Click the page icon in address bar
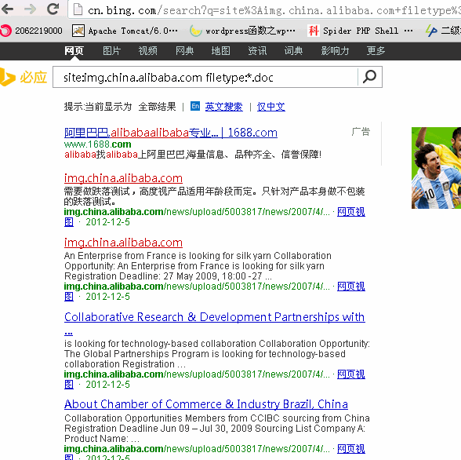This screenshot has height=460, width=461. coord(78,9)
